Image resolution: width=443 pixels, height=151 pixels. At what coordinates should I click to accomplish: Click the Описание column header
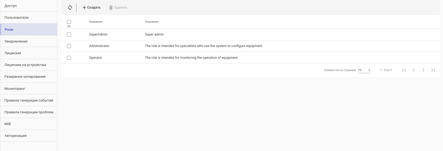tap(151, 22)
